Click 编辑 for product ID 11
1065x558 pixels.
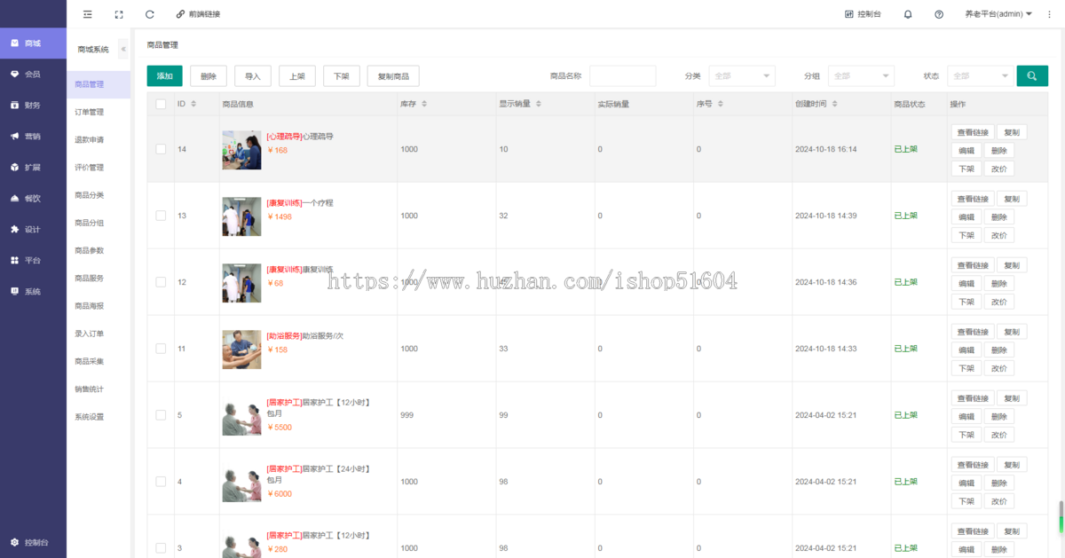[966, 350]
